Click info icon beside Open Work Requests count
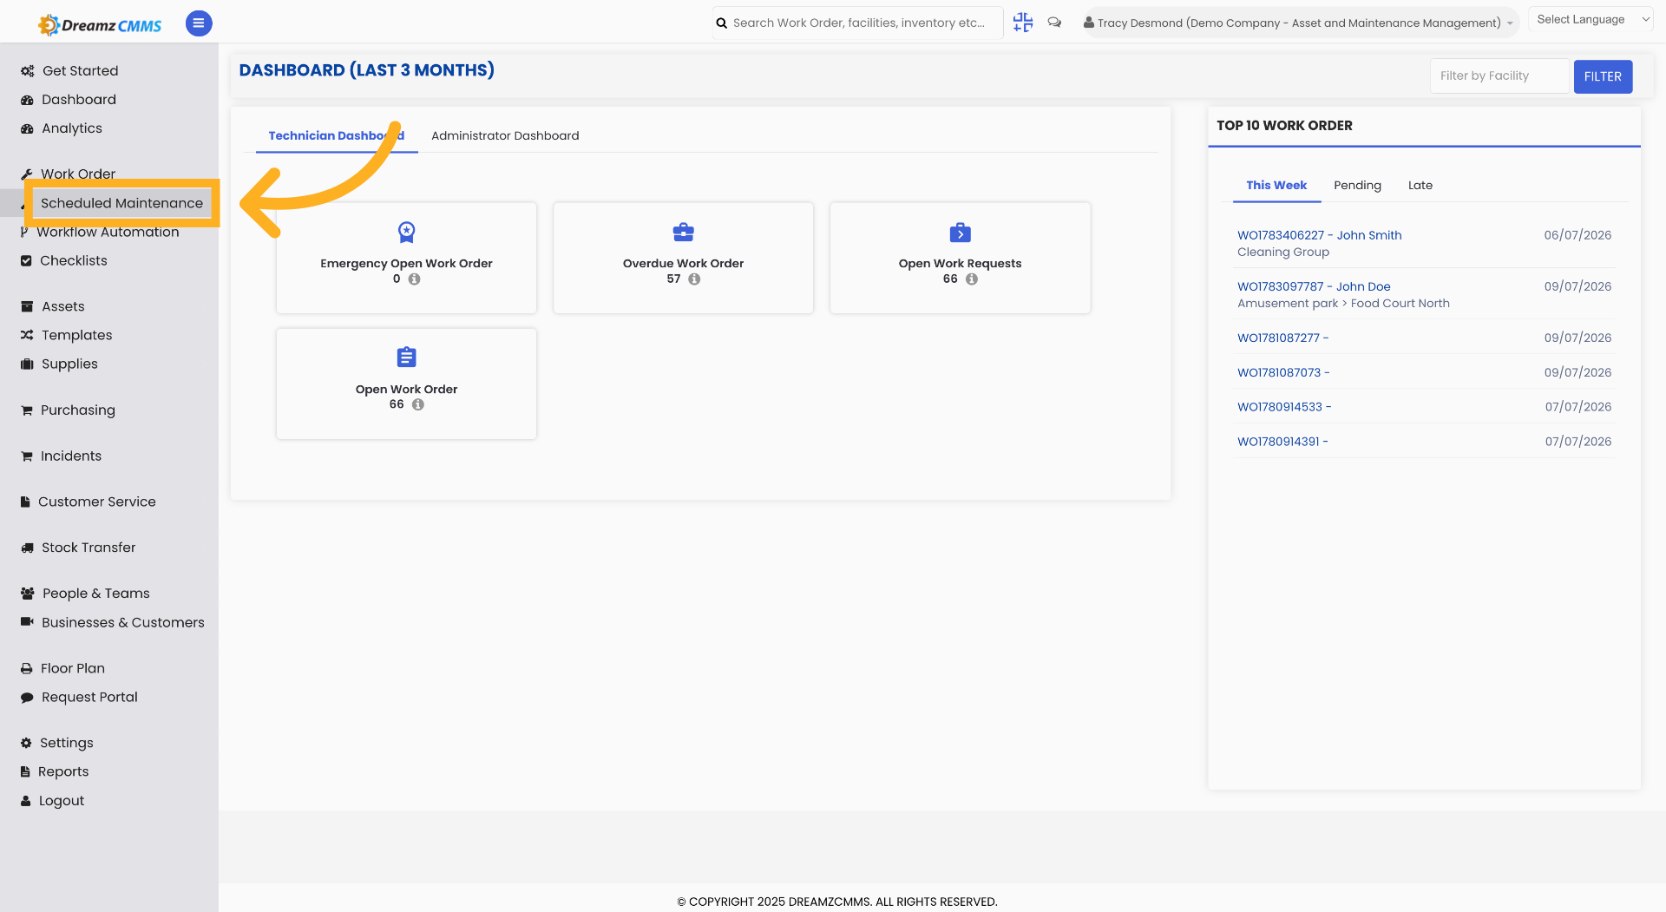The height and width of the screenshot is (912, 1666). (x=972, y=279)
